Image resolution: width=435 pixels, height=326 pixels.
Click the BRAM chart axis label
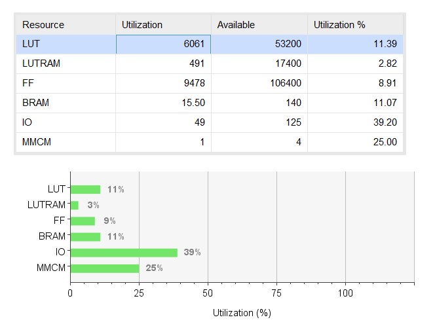tap(52, 236)
